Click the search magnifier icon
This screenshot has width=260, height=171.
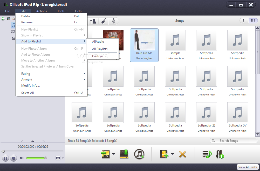213,140
